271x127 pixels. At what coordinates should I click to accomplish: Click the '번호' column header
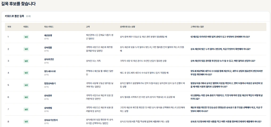click(x=9, y=27)
